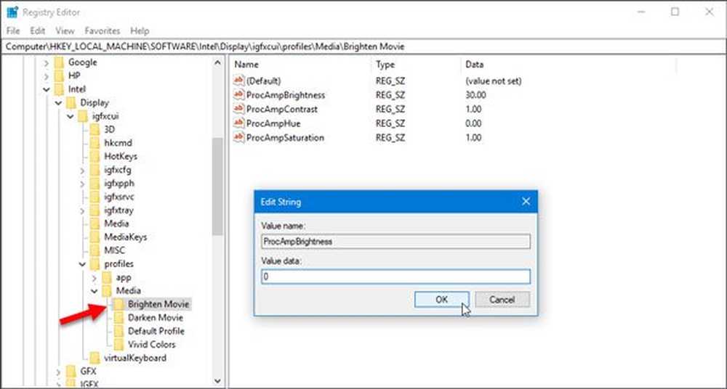This screenshot has width=727, height=389.
Task: Select the igfxcui folder icon
Action: (83, 116)
